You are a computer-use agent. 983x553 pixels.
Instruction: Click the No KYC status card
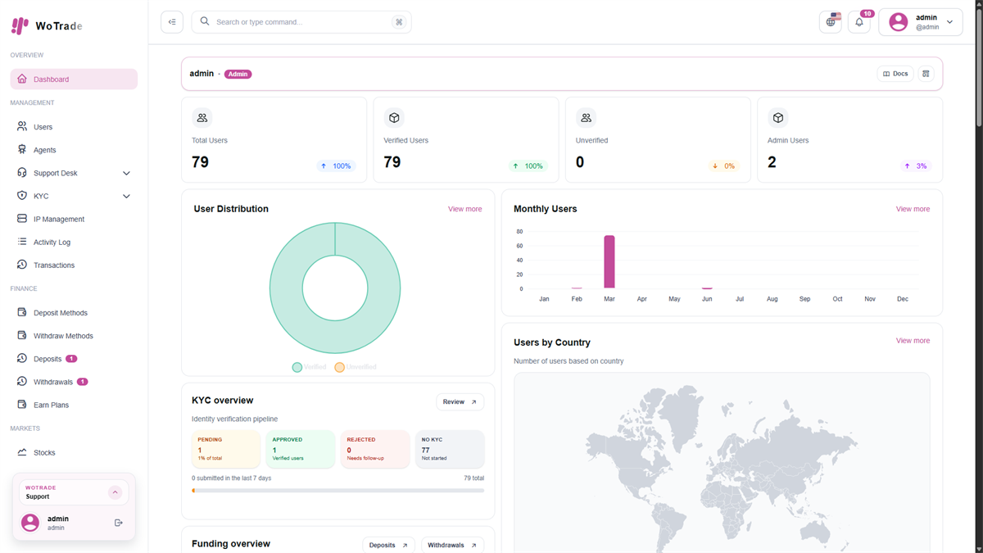450,449
